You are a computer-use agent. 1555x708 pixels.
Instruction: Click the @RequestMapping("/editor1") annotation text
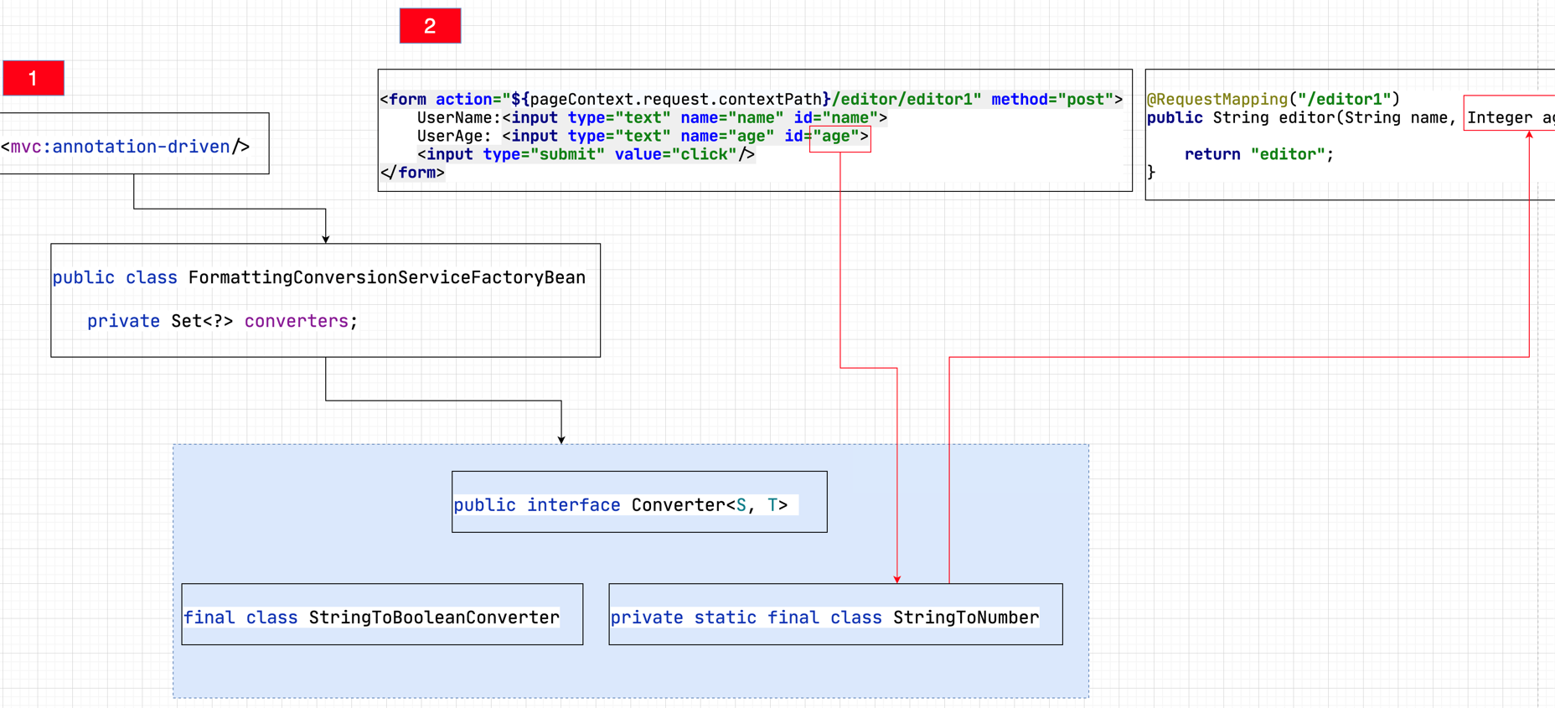point(1273,100)
